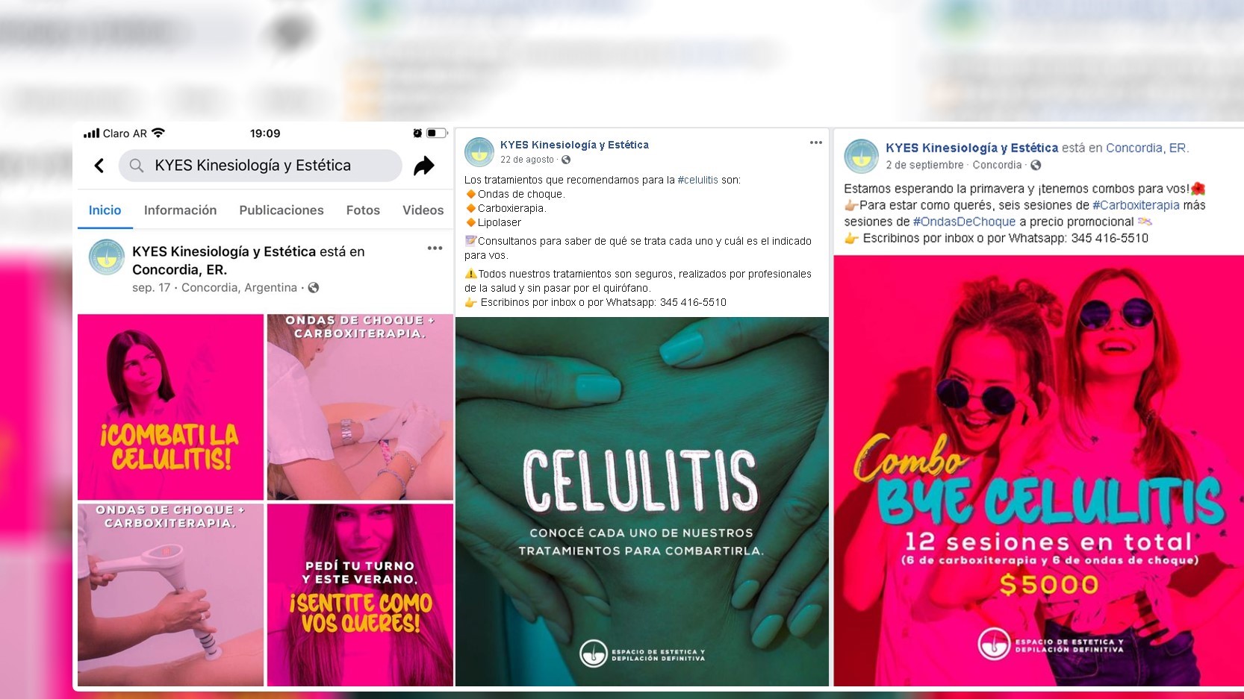Click the globe privacy icon on 2 de septiembre post
Image resolution: width=1244 pixels, height=699 pixels.
[1036, 165]
